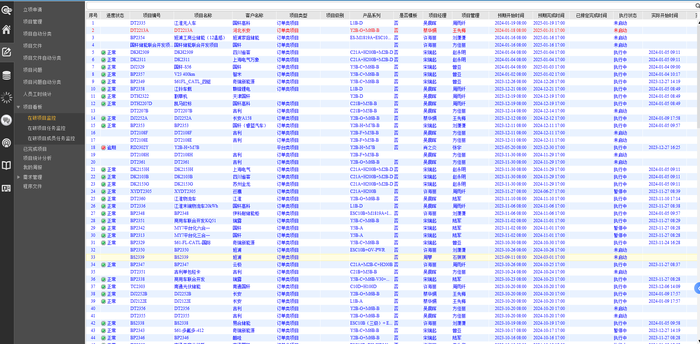This screenshot has width=700, height=344.
Task: Click green status icon for DJ2122E row
Action: 104,301
